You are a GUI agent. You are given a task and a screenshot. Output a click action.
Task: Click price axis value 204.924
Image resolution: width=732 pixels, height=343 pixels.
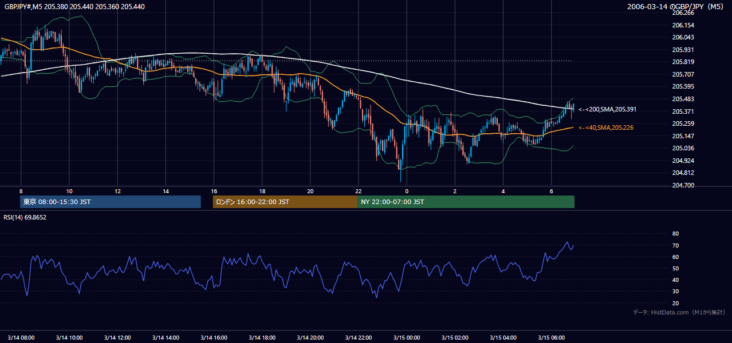click(x=683, y=161)
